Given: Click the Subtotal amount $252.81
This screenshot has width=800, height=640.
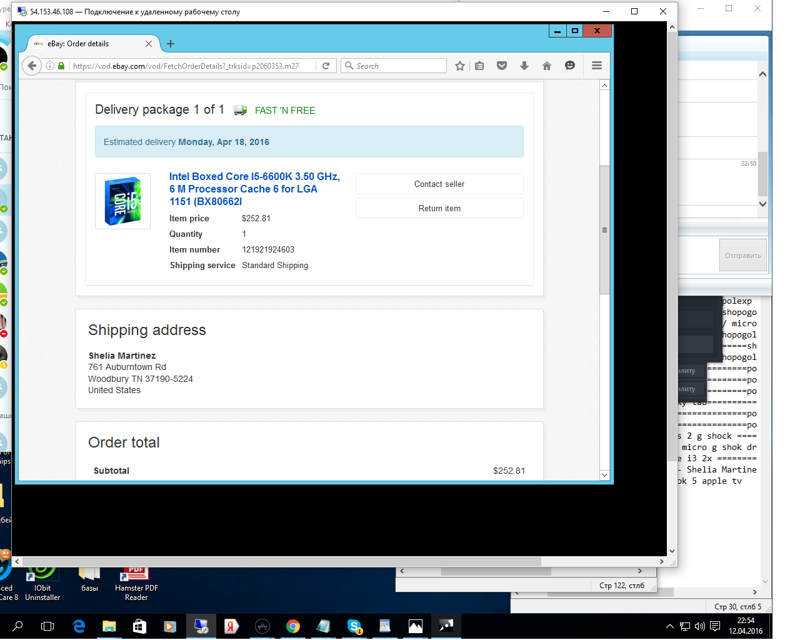Looking at the screenshot, I should [x=509, y=471].
